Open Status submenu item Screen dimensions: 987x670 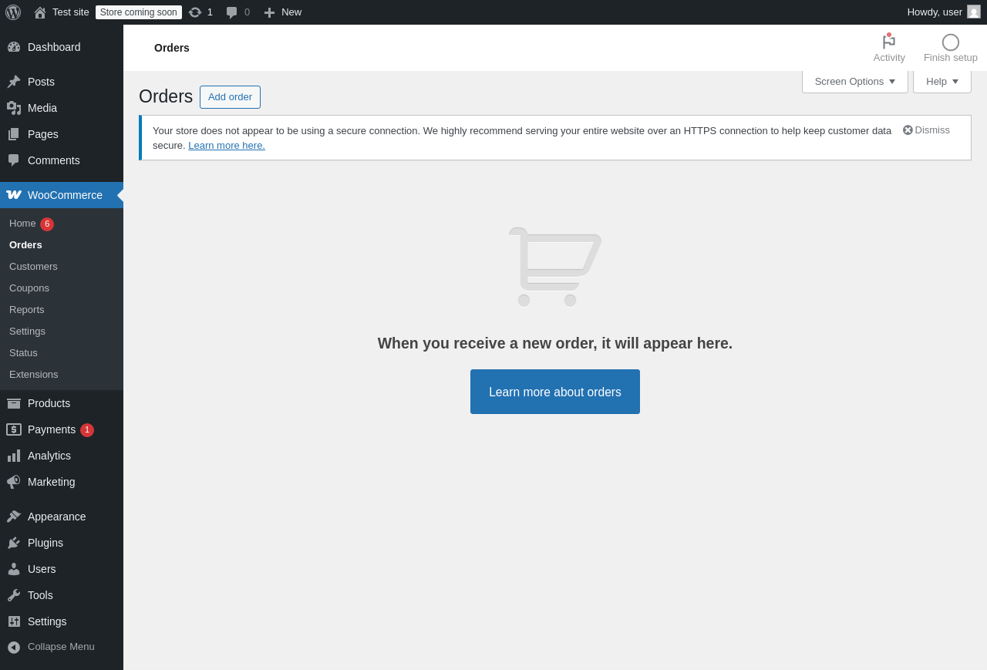point(23,353)
